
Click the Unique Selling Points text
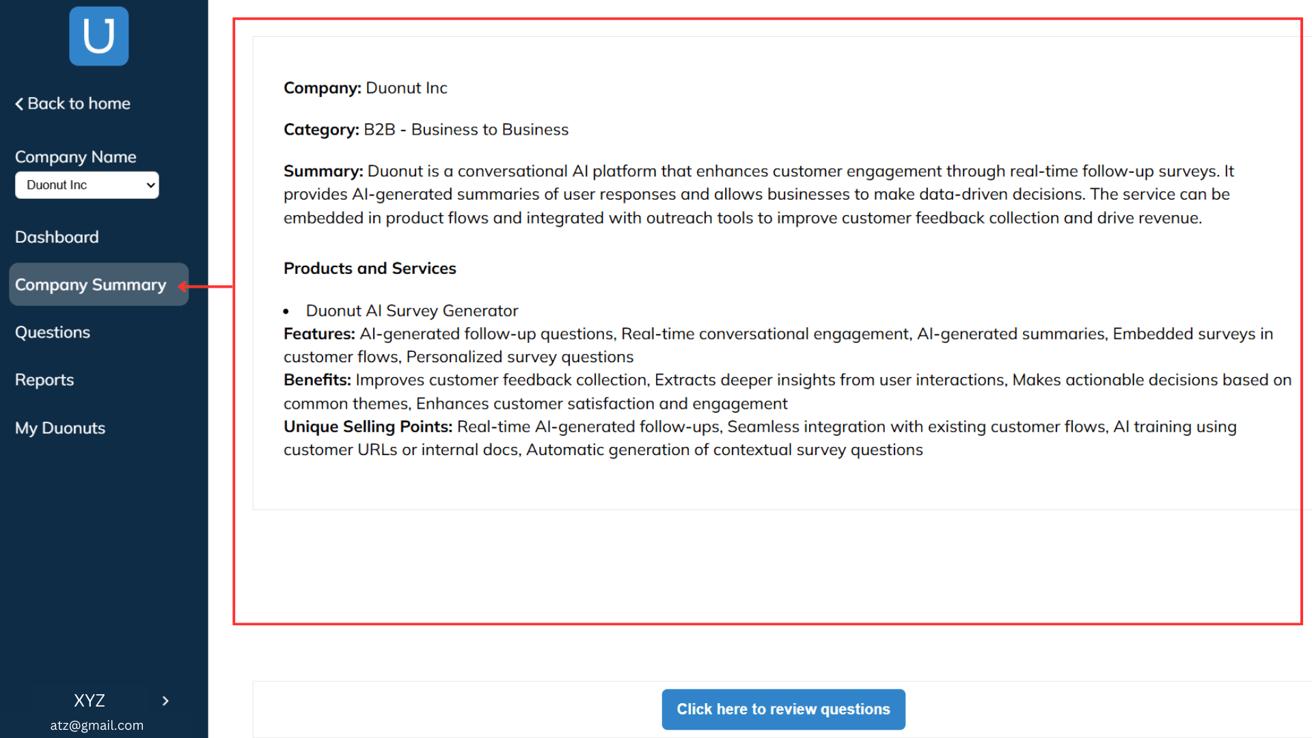(x=760, y=438)
